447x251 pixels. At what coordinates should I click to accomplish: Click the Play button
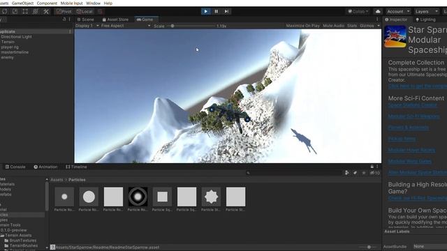(x=205, y=11)
